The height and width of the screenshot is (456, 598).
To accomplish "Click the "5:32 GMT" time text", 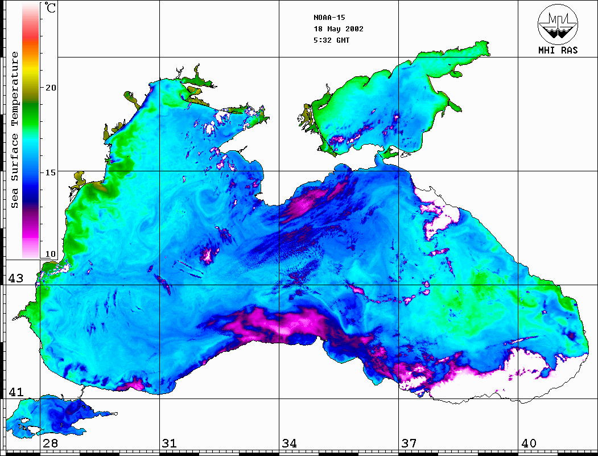I will tap(331, 40).
